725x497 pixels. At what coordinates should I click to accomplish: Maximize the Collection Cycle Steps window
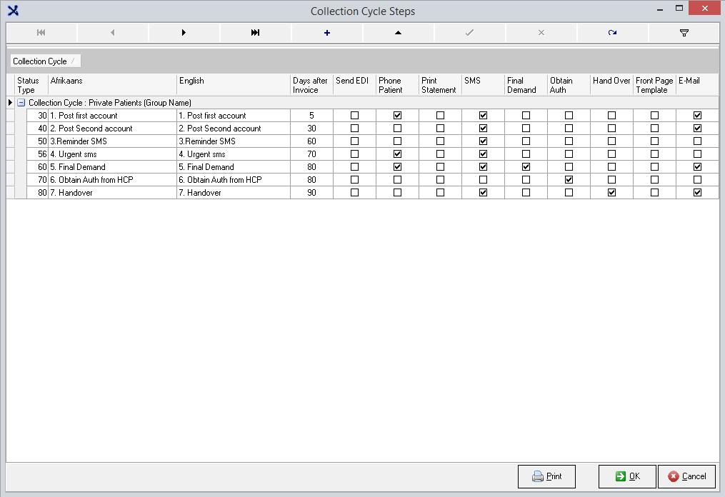(x=679, y=9)
